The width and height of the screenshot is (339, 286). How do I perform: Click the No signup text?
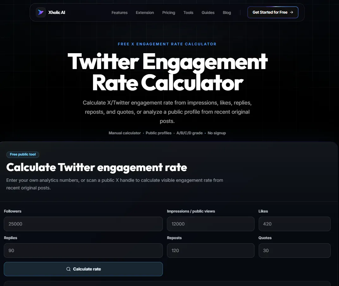coord(217,133)
